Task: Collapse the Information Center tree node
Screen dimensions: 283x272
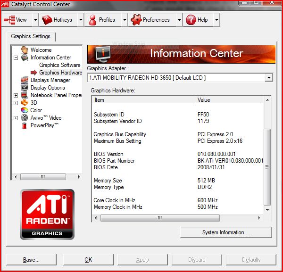Action: 16,58
